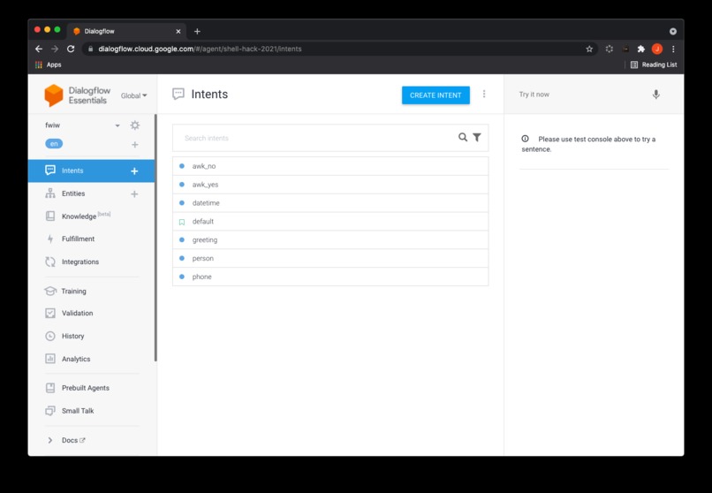712x493 pixels.
Task: Open Reading List
Action: (x=654, y=64)
